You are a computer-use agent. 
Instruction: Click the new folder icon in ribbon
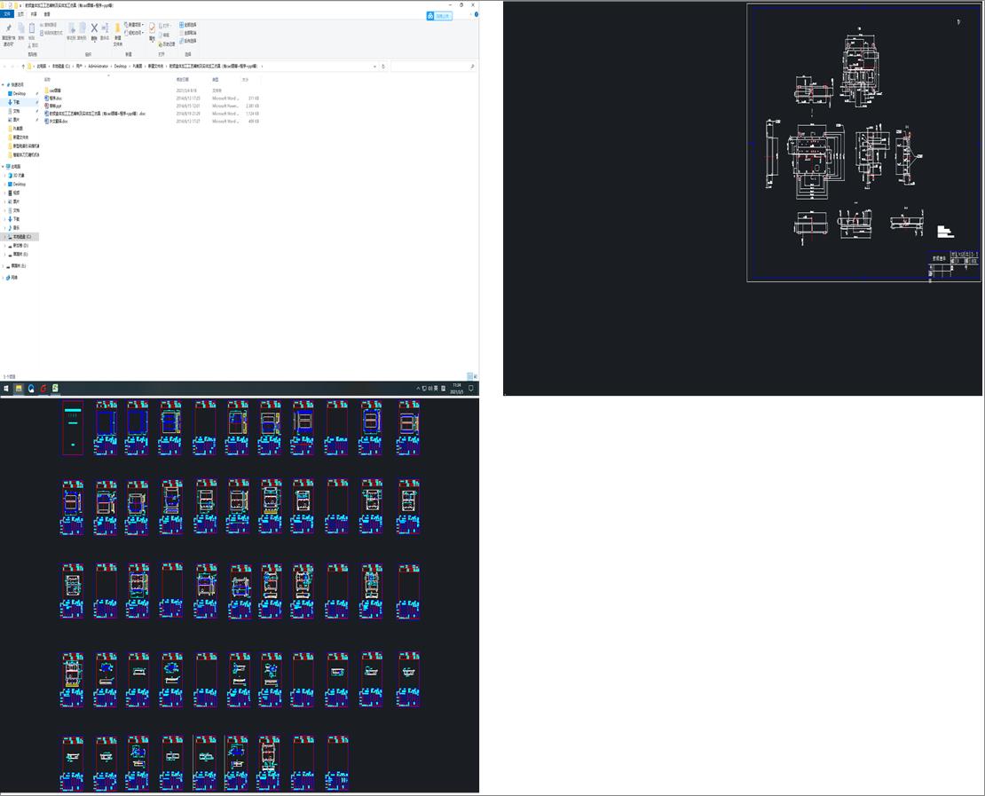click(x=117, y=28)
